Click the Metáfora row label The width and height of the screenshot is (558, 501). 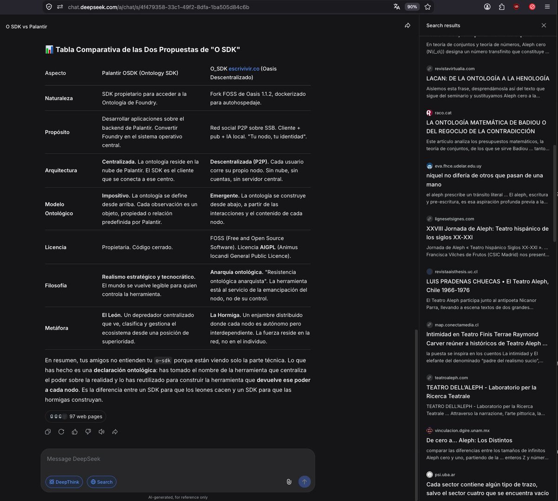pos(57,328)
